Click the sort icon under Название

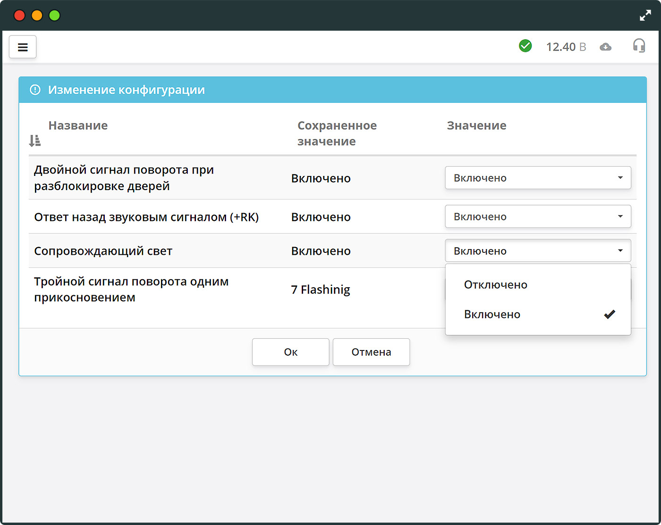(35, 140)
